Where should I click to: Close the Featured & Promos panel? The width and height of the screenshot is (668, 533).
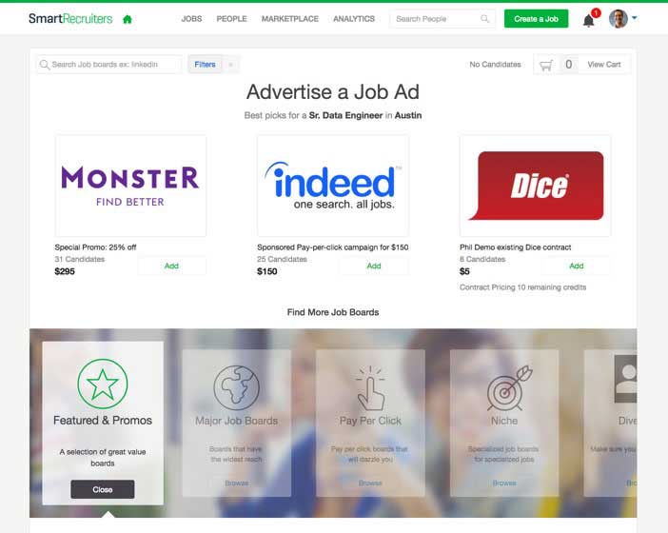(x=102, y=489)
